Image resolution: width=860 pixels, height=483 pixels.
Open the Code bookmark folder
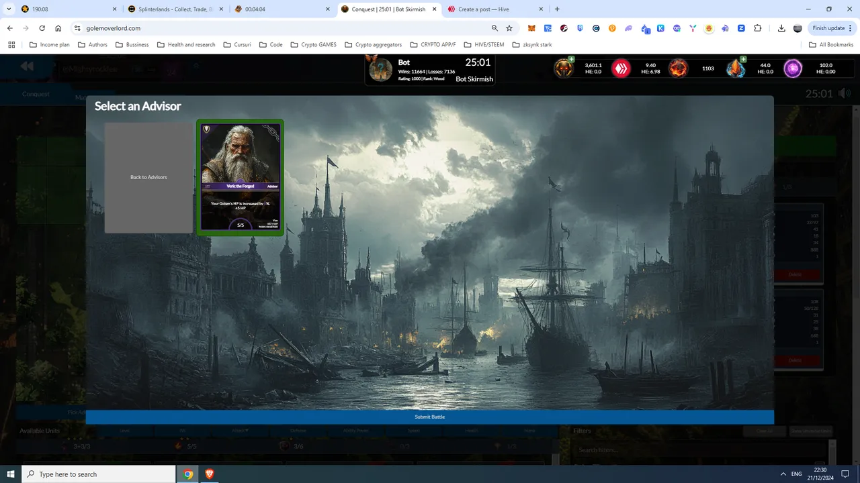point(271,45)
